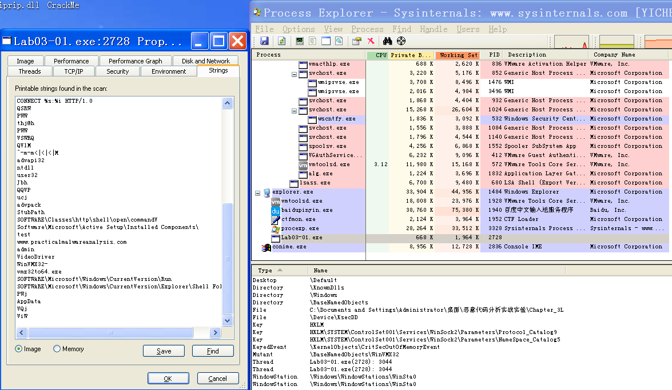
Task: Click the baidupinyin.exe du icon
Action: (x=276, y=211)
